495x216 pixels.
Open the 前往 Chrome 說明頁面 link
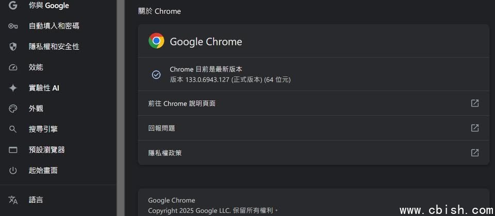tap(182, 103)
